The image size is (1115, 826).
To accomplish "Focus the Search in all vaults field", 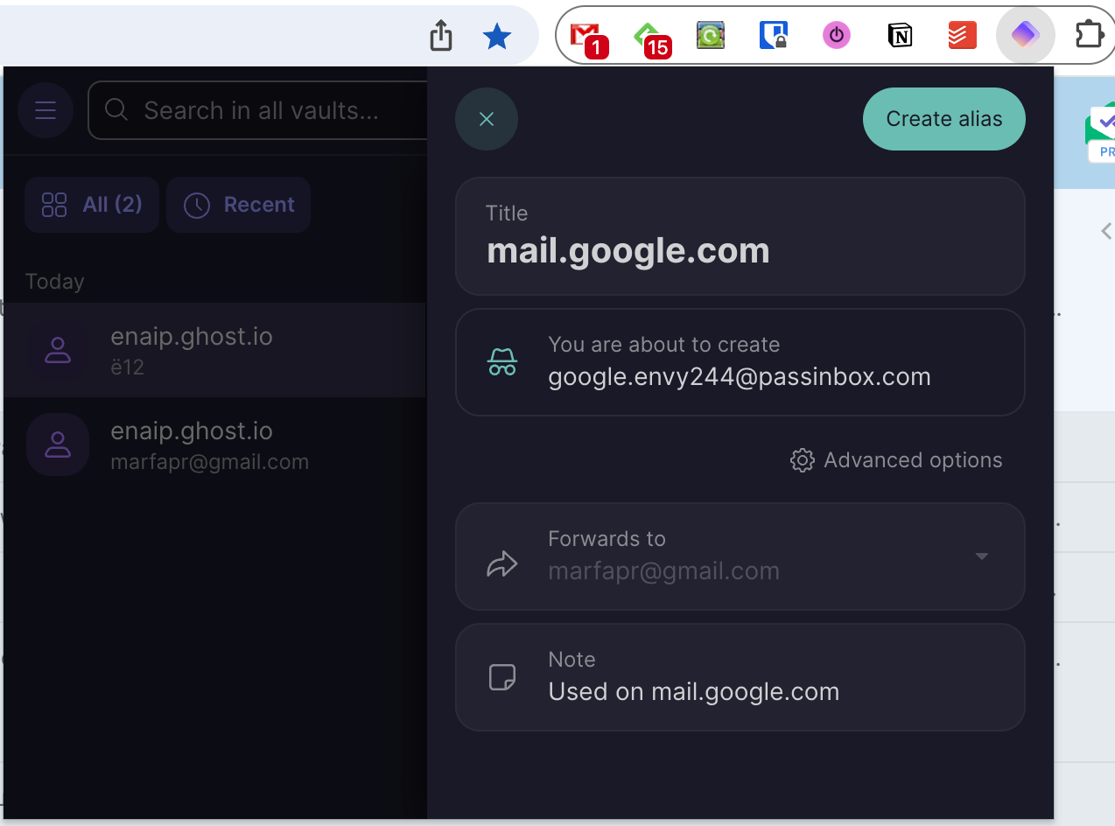I will pyautogui.click(x=258, y=110).
